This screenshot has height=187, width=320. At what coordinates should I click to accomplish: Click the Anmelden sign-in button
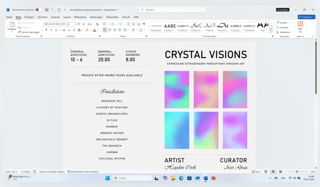point(283,10)
